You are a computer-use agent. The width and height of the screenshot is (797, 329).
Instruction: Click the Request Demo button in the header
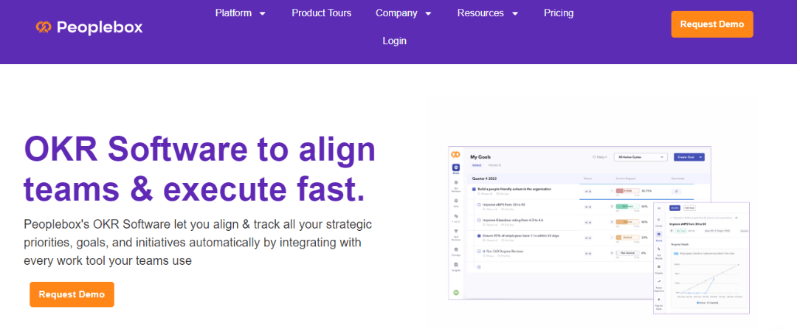[711, 24]
